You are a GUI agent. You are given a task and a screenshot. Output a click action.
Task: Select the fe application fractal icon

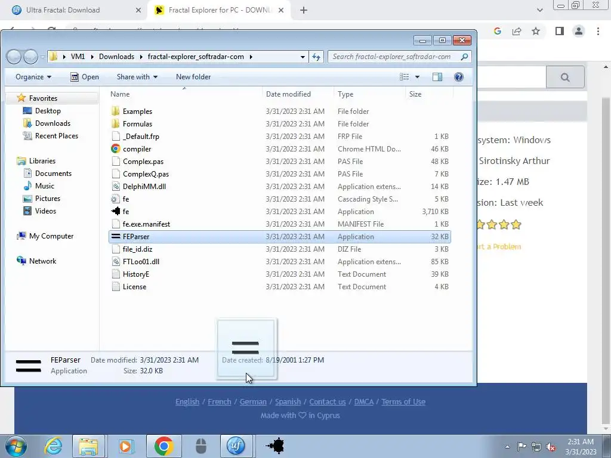point(115,212)
